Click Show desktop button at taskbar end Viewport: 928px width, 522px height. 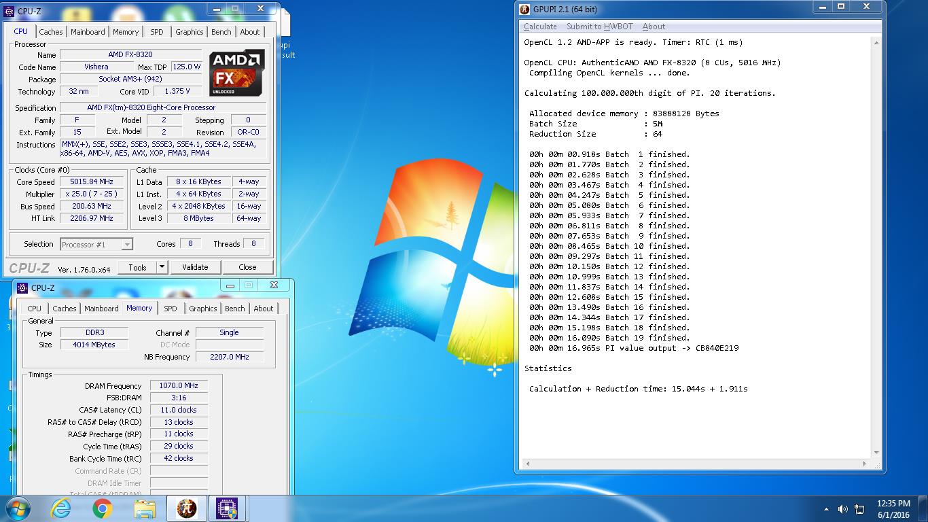tap(923, 509)
